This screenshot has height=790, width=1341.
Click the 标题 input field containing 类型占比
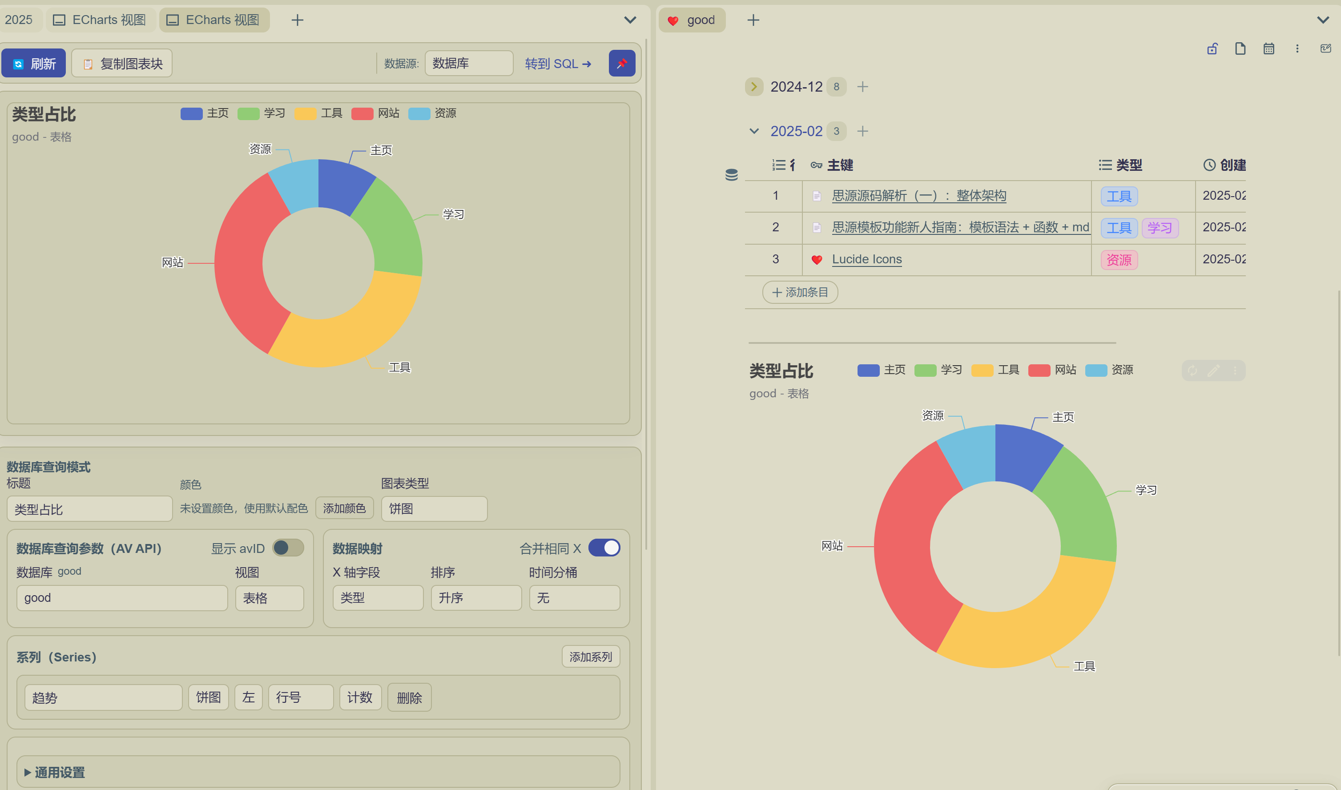point(89,509)
